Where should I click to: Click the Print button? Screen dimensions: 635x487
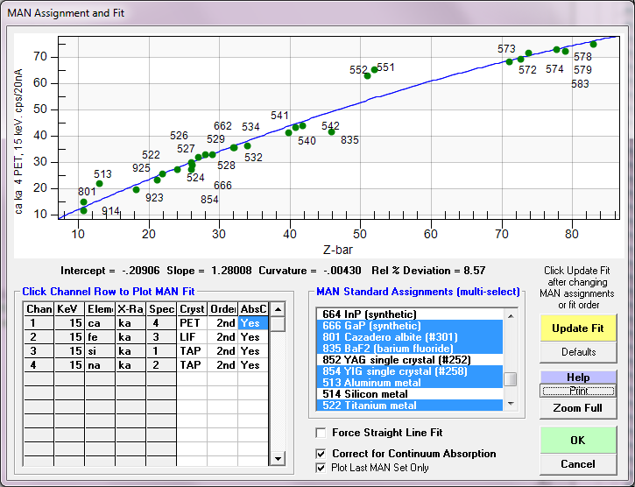[578, 391]
